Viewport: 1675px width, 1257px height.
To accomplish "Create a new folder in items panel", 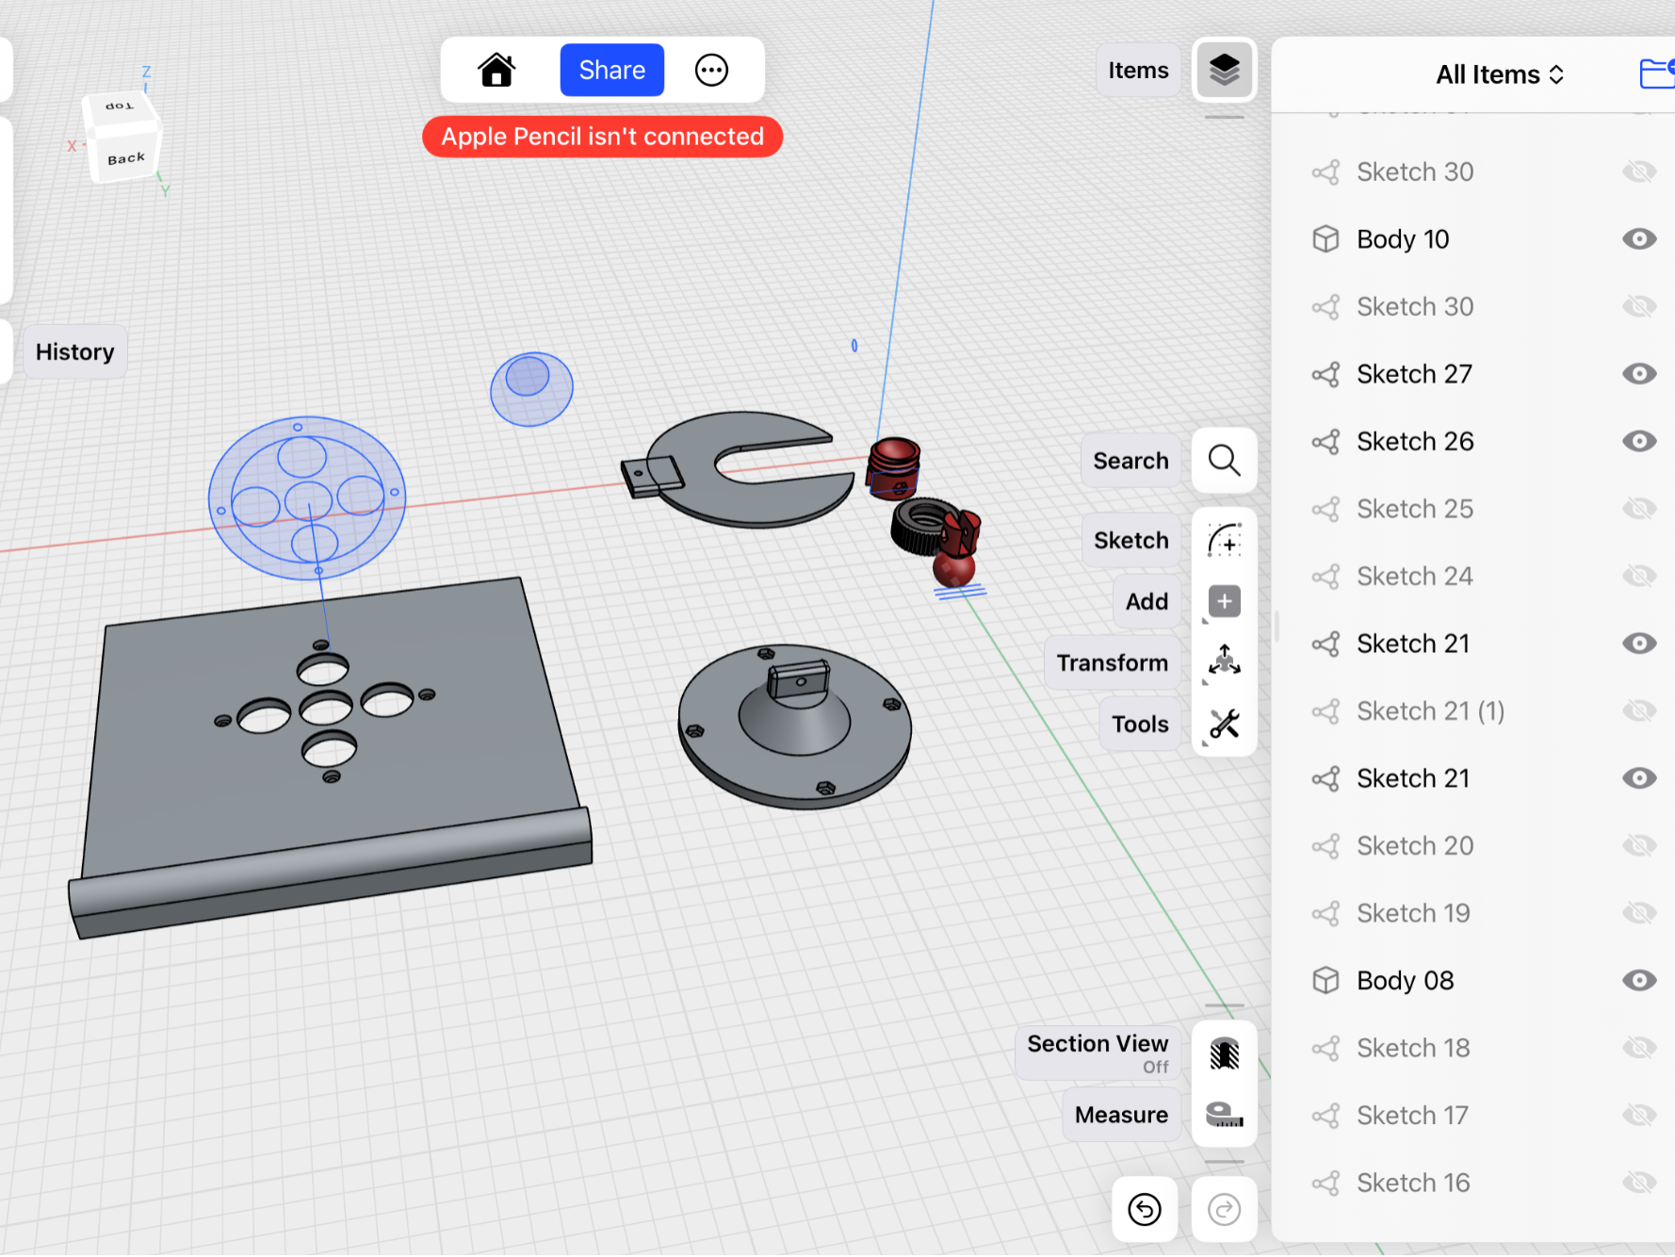I will (x=1657, y=73).
